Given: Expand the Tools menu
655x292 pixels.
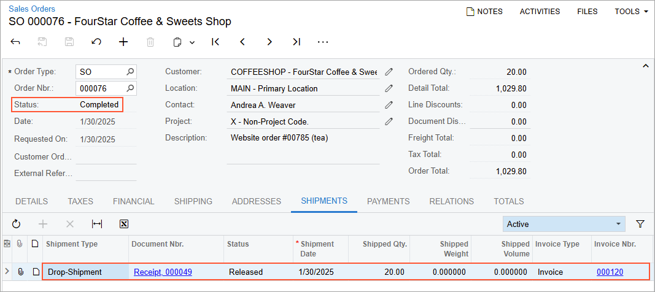Looking at the screenshot, I should point(632,12).
